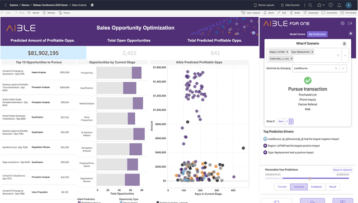Click Reset to Optimal button
Viewport: 358px width, 203px height.
[342, 170]
